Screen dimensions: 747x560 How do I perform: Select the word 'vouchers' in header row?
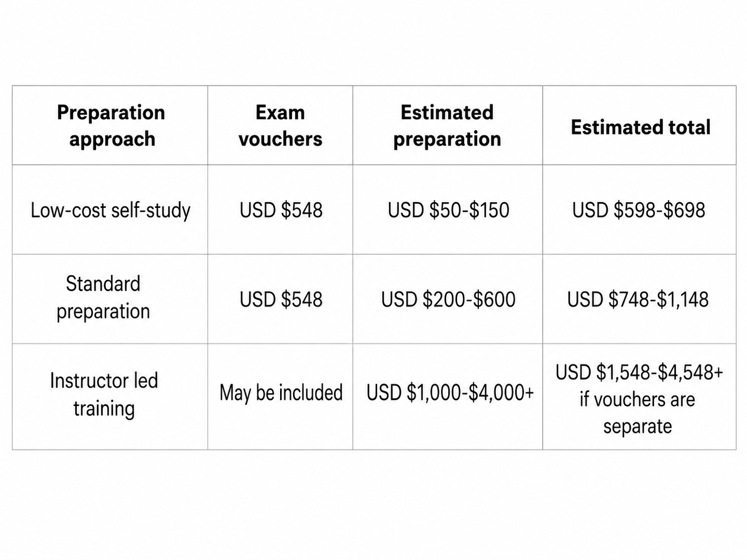[x=280, y=139]
